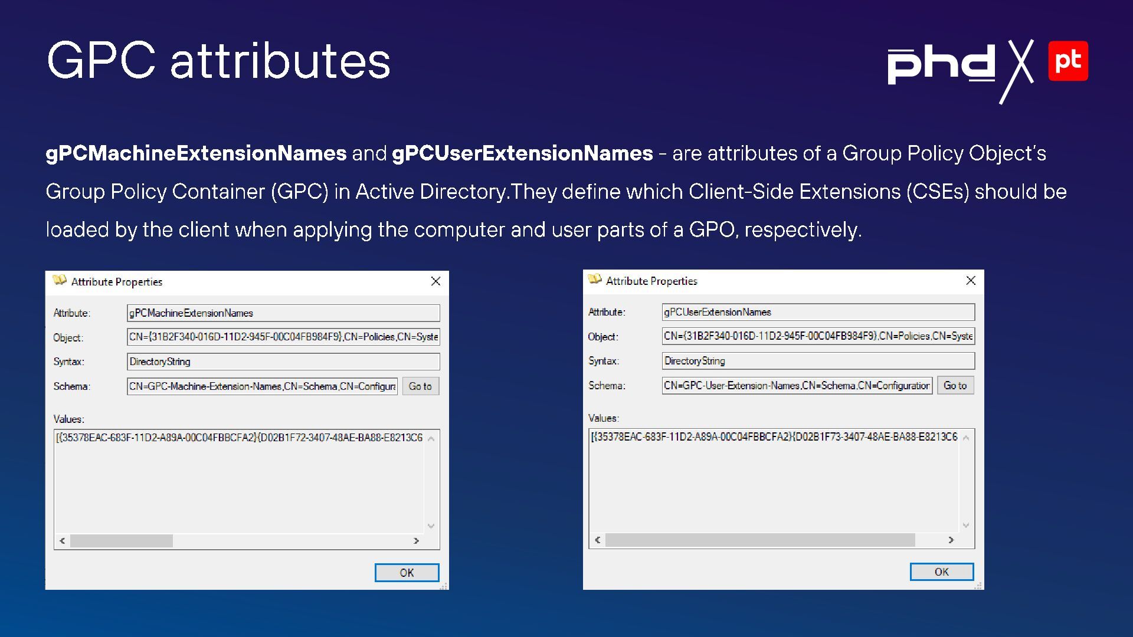Click OK in the gPCMachineExtensionNames dialog
The image size is (1133, 637).
(407, 572)
